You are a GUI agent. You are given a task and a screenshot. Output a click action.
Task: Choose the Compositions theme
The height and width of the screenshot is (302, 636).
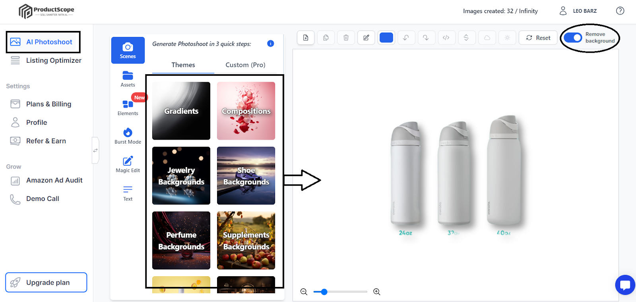pos(246,111)
